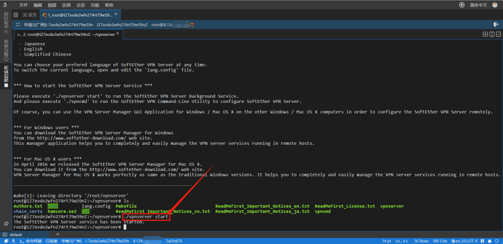This screenshot has height=244, width=503.
Task: Click the exit session door icon
Action: 496,24
